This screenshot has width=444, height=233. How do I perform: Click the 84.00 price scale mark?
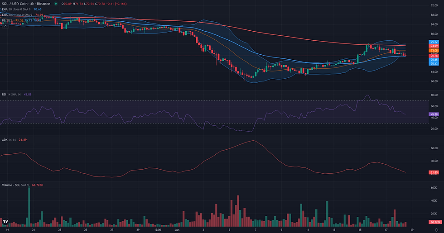(434, 24)
